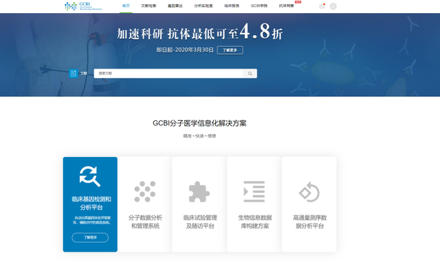
Task: Click the GCBI logo in header
Action: coord(83,6)
